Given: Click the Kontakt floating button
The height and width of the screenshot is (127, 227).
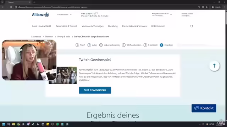Looking at the screenshot, I should coord(204,108).
